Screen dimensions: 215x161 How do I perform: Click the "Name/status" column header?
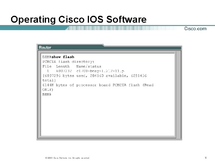click(89, 66)
